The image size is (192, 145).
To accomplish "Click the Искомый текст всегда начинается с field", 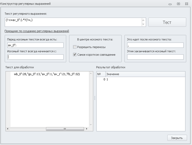I will (35, 57).
